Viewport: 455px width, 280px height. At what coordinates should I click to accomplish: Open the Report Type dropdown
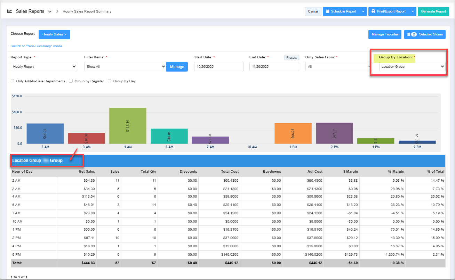(44, 66)
